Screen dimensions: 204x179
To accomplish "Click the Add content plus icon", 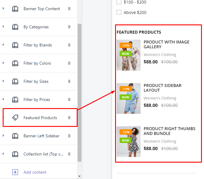I will point(15,172).
